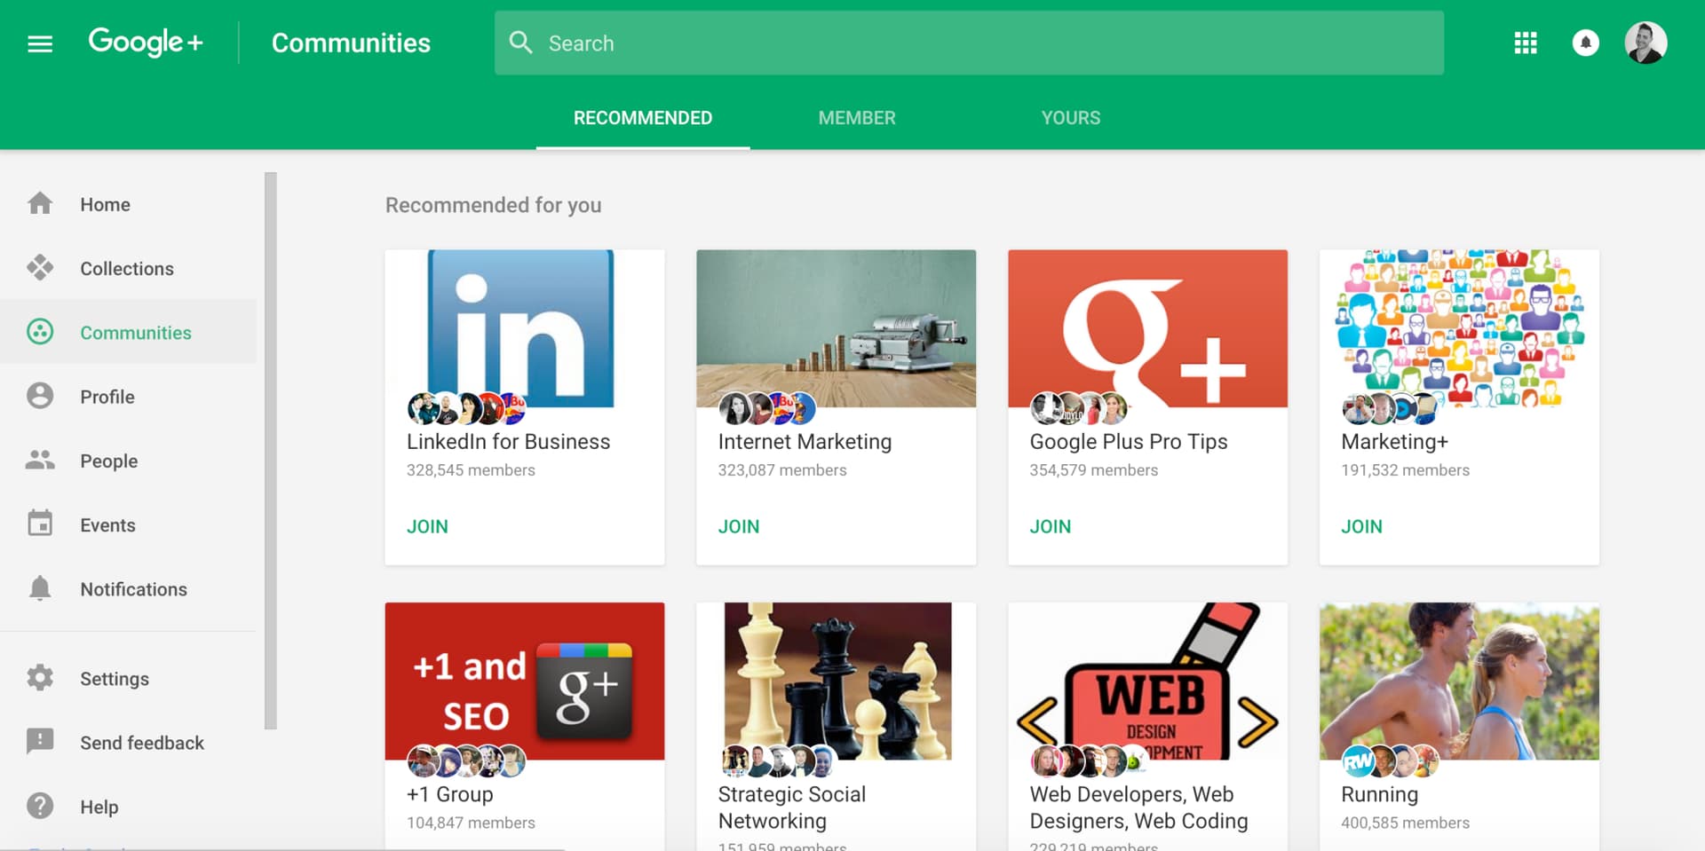This screenshot has height=851, width=1705.
Task: Open the Help question mark icon
Action: pyautogui.click(x=40, y=806)
